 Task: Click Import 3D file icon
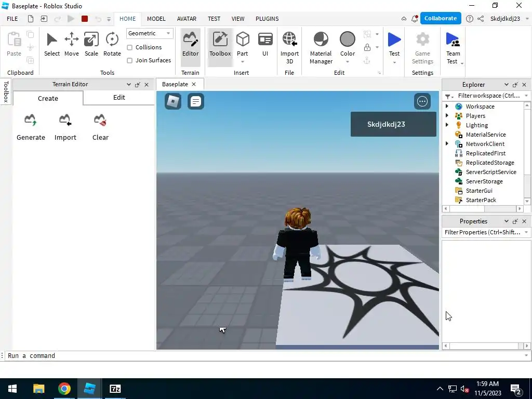[x=289, y=39]
